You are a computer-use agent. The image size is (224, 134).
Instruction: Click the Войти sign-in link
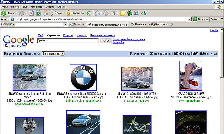coord(214,30)
